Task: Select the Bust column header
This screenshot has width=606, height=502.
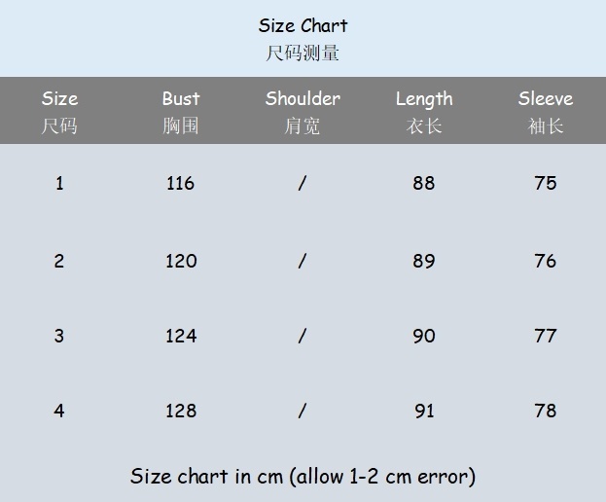Action: tap(181, 99)
